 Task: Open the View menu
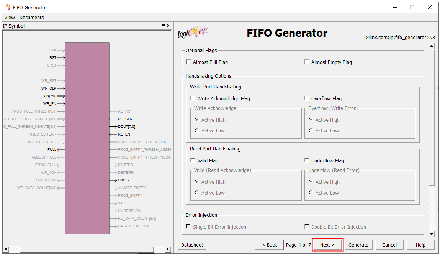coord(10,17)
